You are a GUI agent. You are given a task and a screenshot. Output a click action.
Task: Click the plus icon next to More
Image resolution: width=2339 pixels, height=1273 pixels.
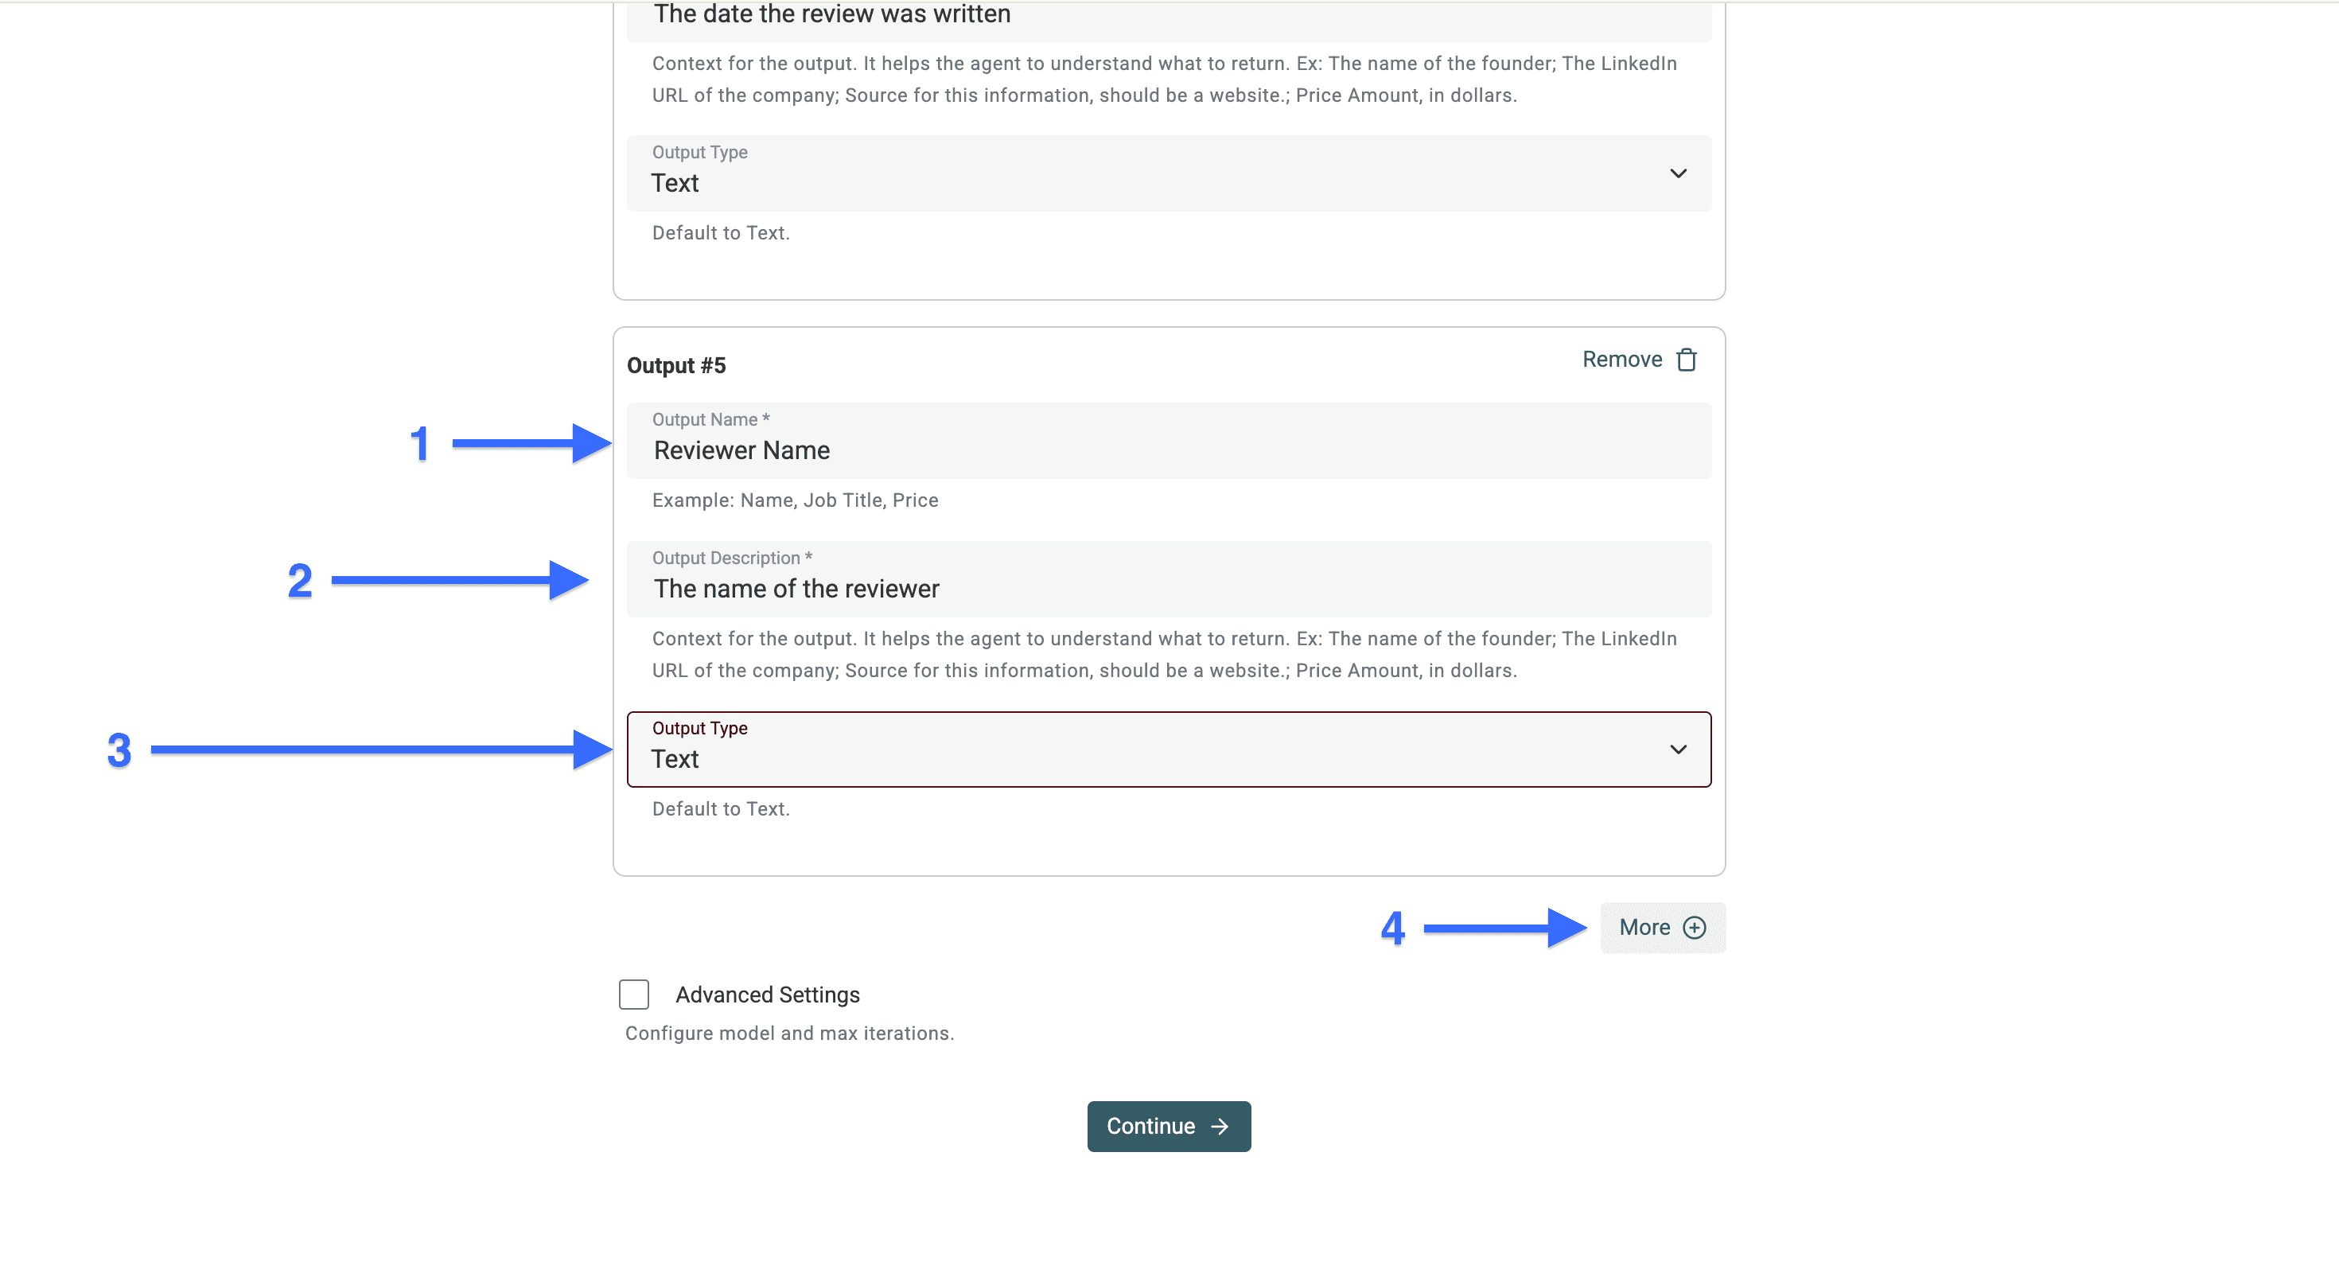coord(1695,927)
